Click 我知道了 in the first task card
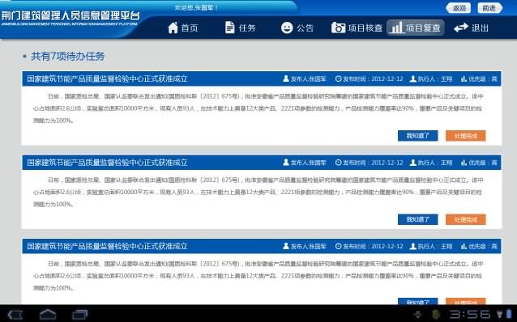The height and width of the screenshot is (322, 517). tap(418, 136)
